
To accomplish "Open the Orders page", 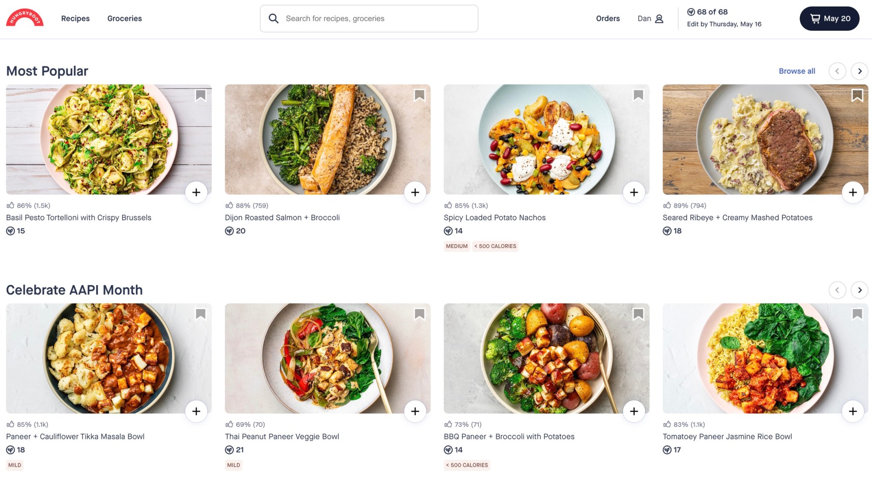I will point(608,18).
